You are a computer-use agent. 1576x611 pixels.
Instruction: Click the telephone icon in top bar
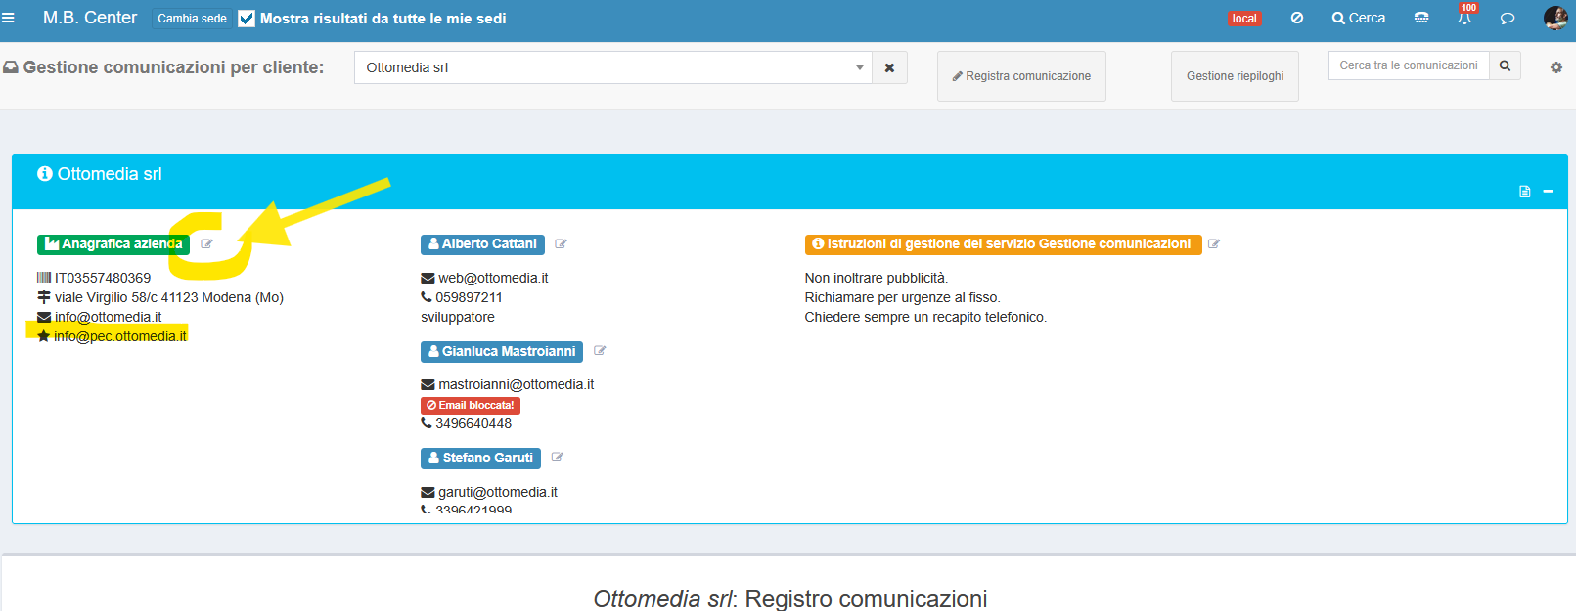coord(1421,18)
